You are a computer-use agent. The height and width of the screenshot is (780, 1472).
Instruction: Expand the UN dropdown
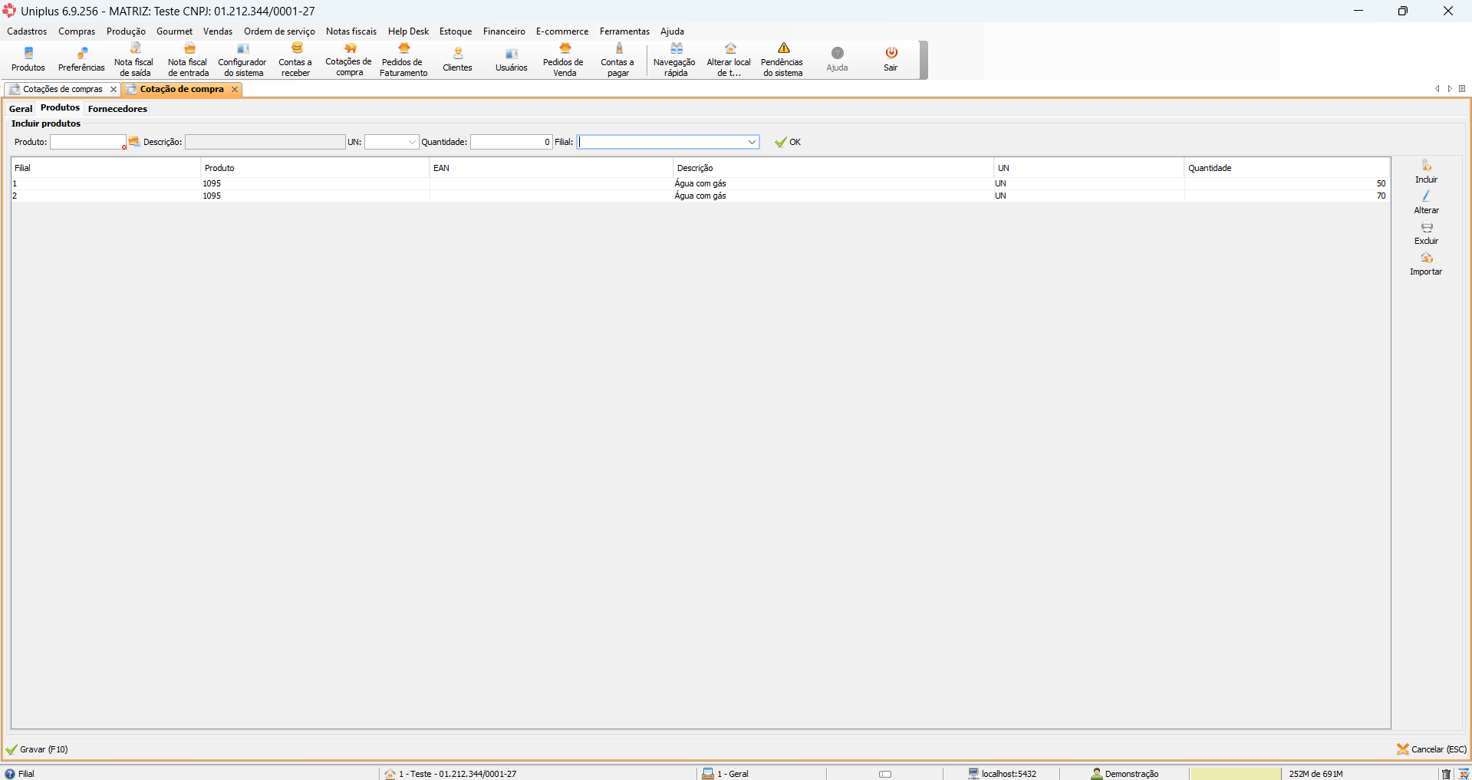pos(411,142)
